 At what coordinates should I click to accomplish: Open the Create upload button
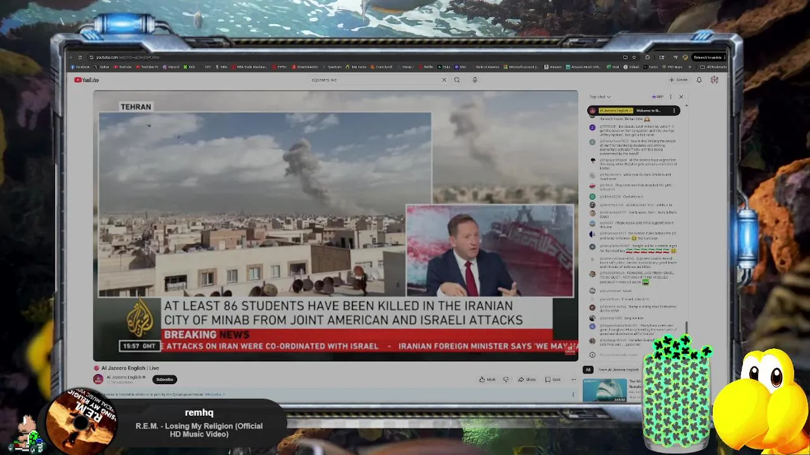(678, 80)
